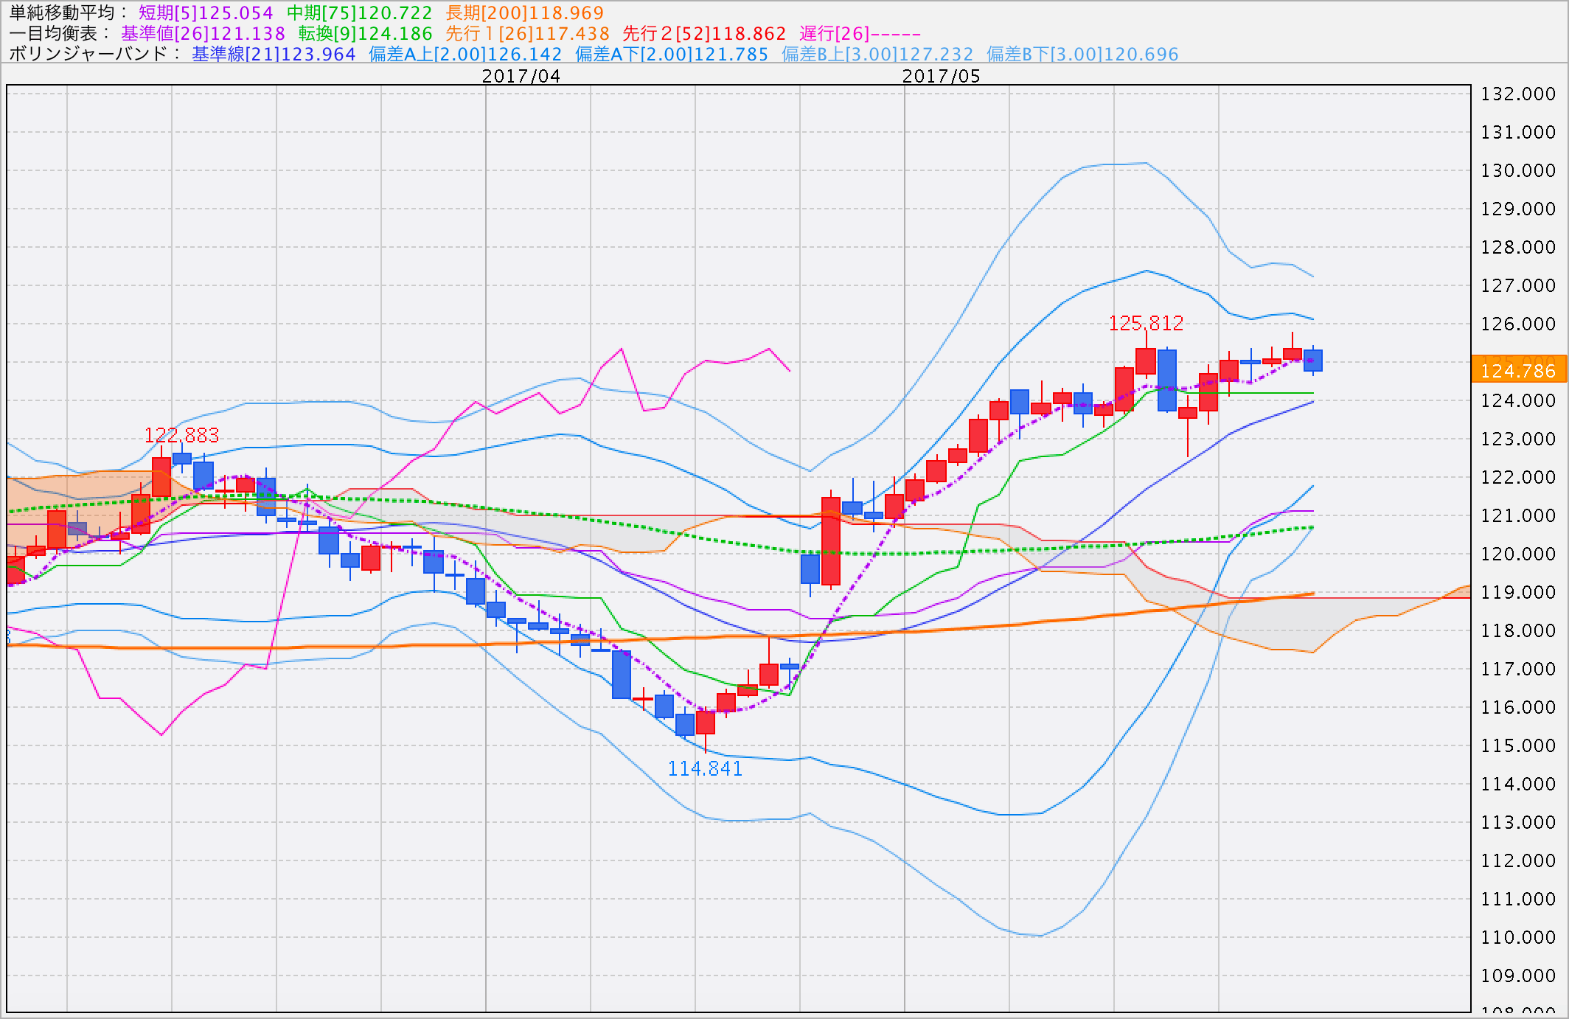The width and height of the screenshot is (1569, 1019).
Task: Click the 120.000 price axis label
Action: [x=1518, y=554]
